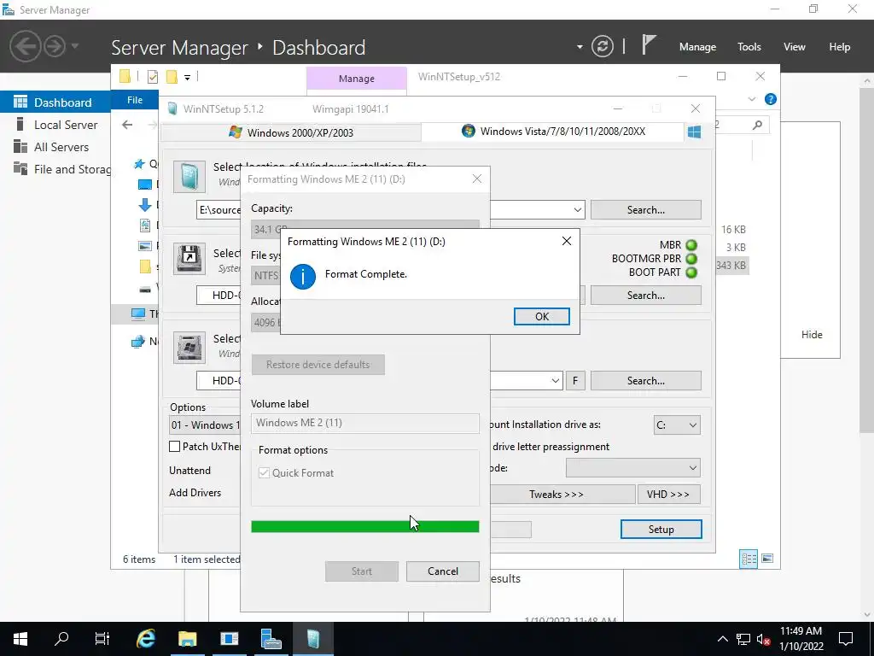This screenshot has width=874, height=656.
Task: Click the BOOTMGR PBR green status indicator
Action: pyautogui.click(x=691, y=259)
